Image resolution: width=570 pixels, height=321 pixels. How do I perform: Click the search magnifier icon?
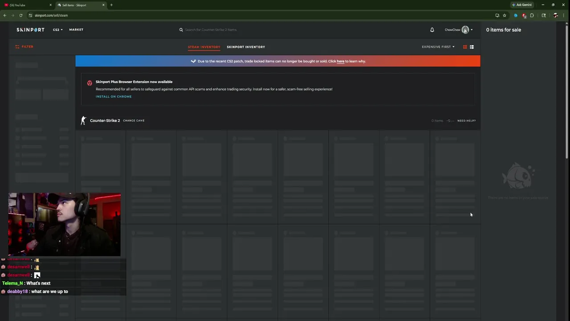[181, 30]
